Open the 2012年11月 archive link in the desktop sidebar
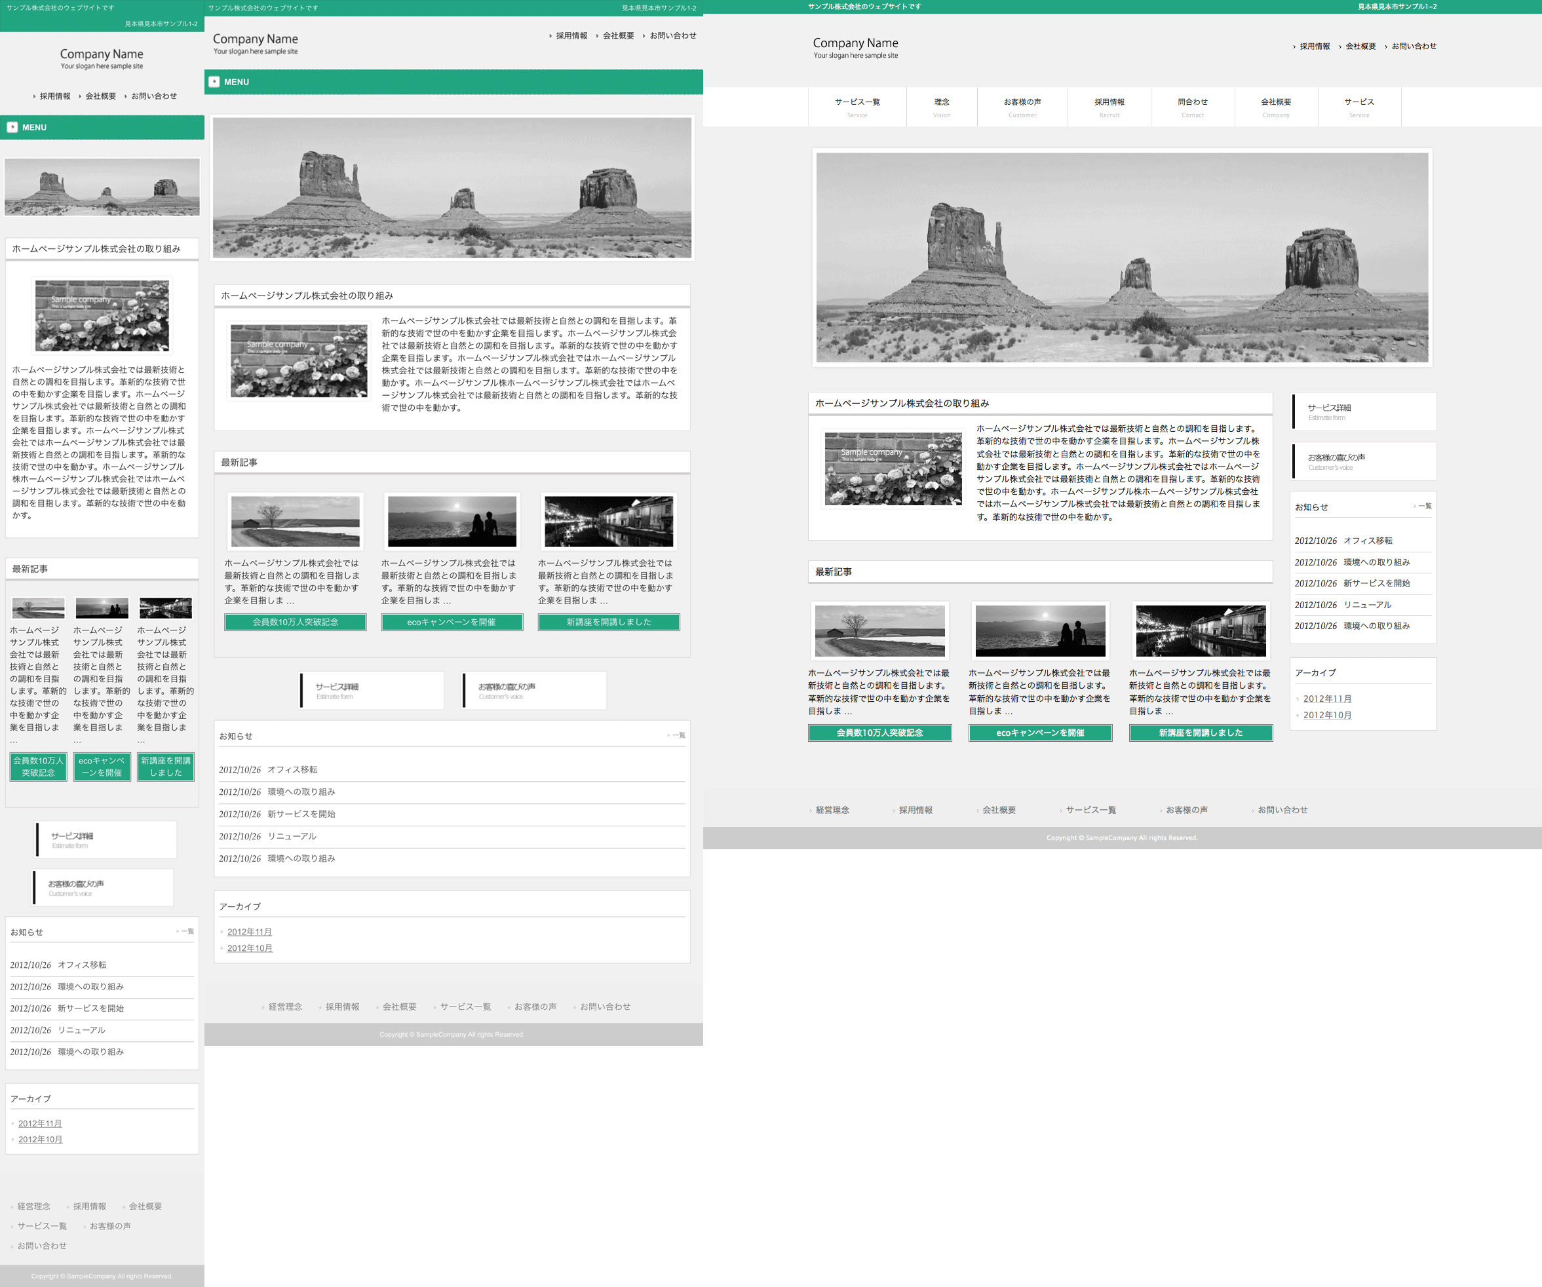The image size is (1542, 1287). click(1327, 698)
